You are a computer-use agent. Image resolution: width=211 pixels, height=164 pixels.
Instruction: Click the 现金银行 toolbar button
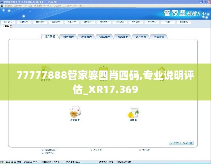55,22
